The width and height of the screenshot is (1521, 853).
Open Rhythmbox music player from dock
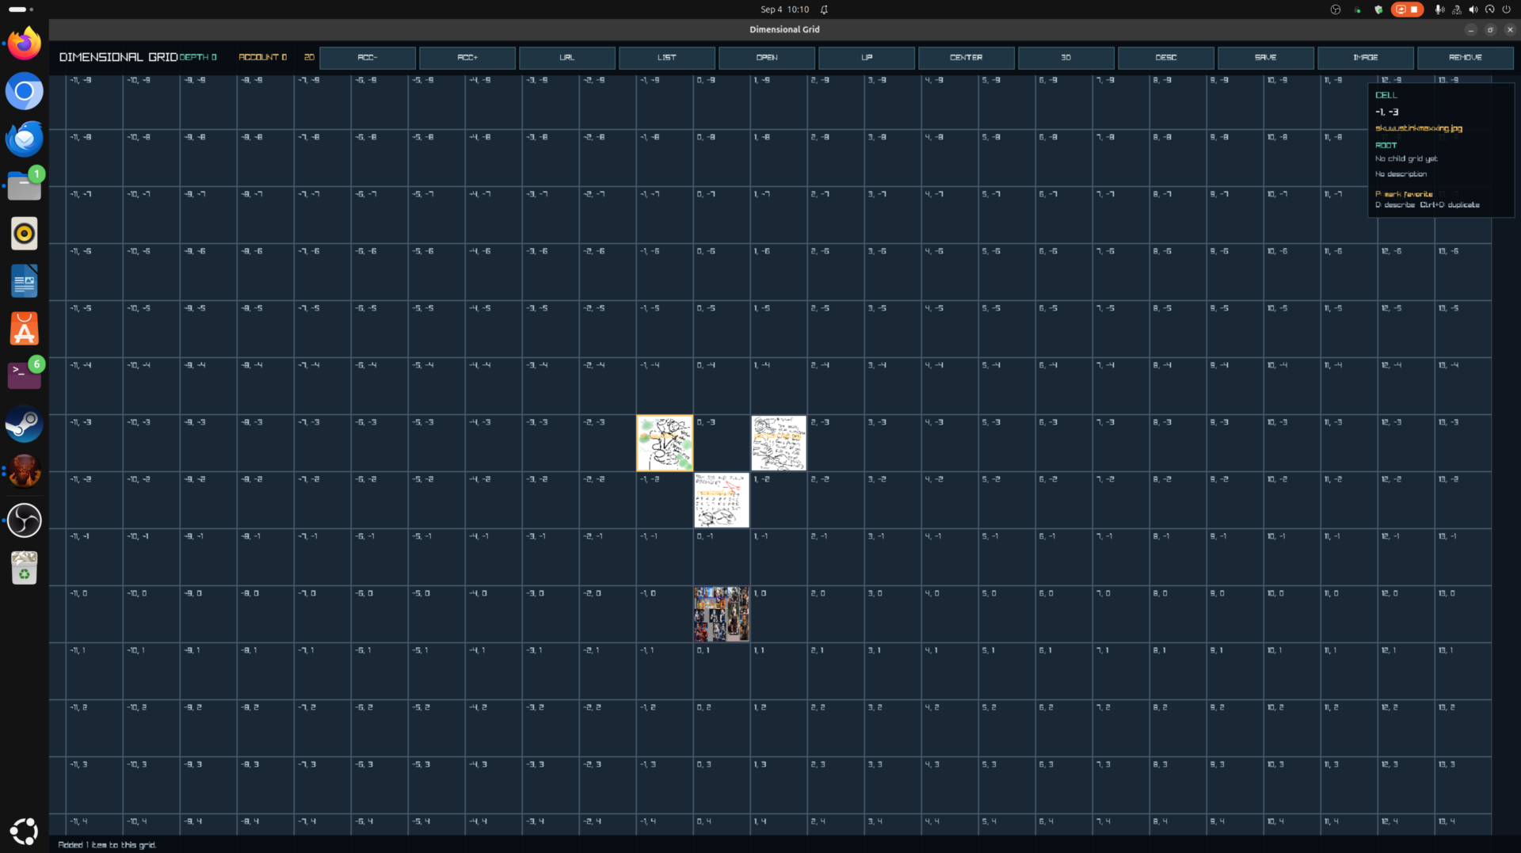click(25, 234)
